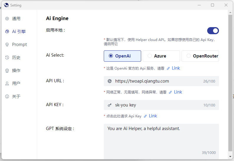Select the OpenAi radio option

point(122,56)
